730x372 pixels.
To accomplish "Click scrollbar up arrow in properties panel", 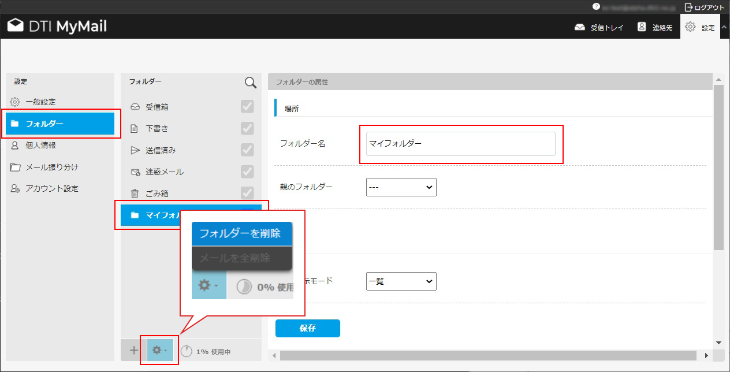I will point(718,79).
